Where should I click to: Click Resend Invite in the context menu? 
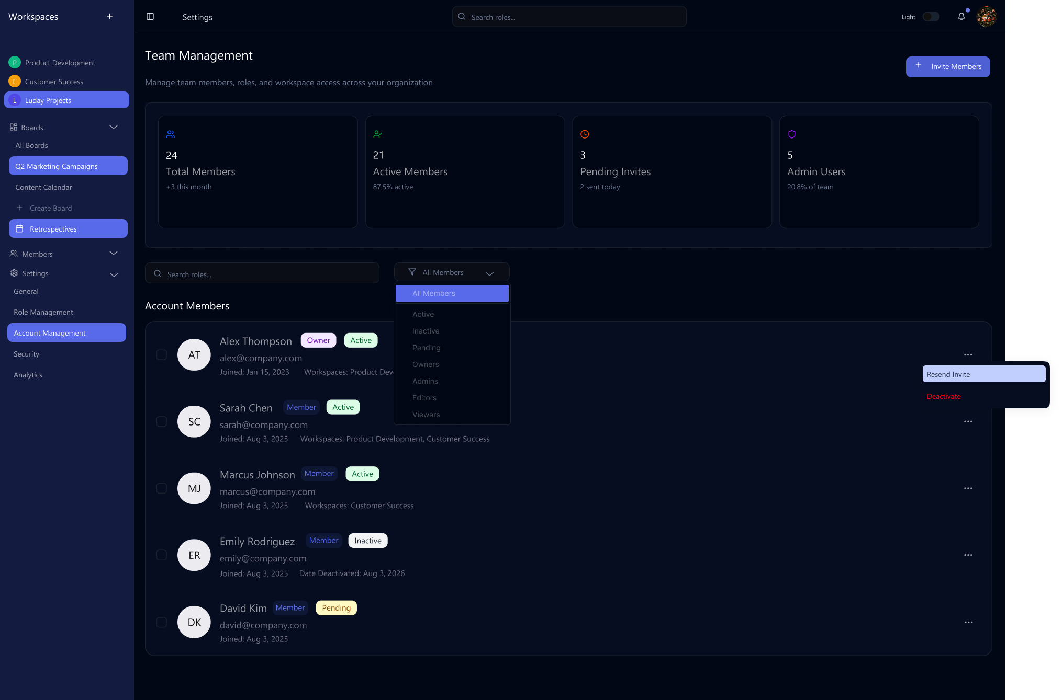coord(983,374)
